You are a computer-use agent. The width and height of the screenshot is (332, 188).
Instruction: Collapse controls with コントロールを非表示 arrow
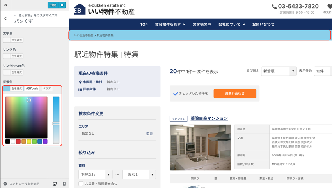(5, 184)
